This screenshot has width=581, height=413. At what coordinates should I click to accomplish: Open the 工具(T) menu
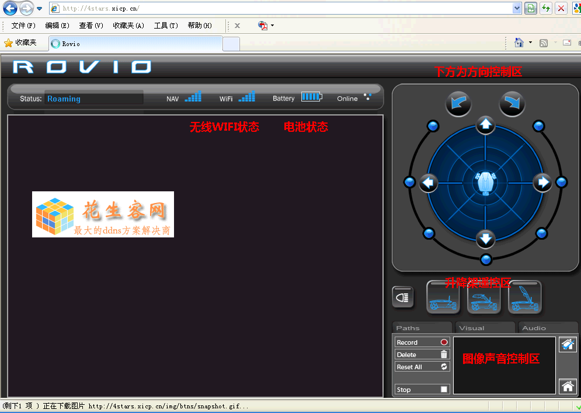(x=166, y=26)
